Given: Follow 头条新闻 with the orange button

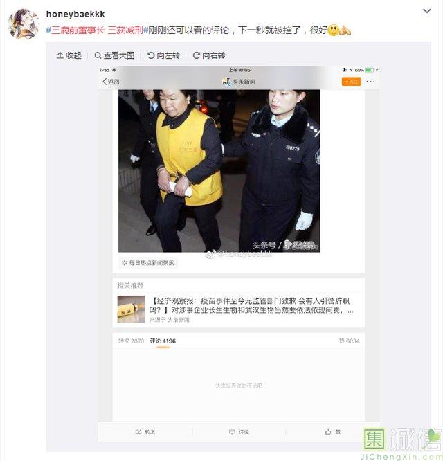Looking at the screenshot, I should (351, 82).
